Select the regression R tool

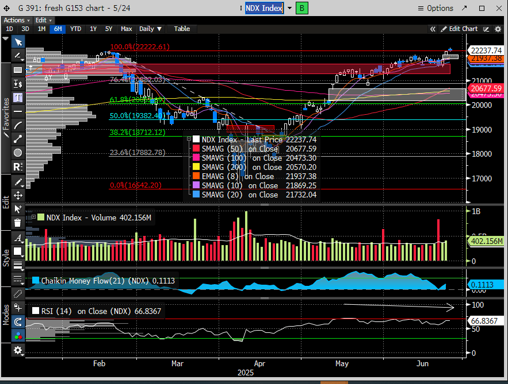(18, 167)
